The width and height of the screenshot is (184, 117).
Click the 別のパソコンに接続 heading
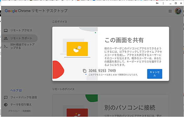130,107
